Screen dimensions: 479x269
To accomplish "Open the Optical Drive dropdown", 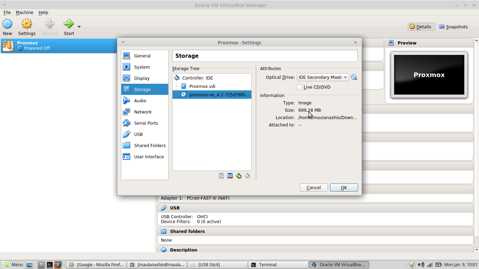I will (x=323, y=77).
